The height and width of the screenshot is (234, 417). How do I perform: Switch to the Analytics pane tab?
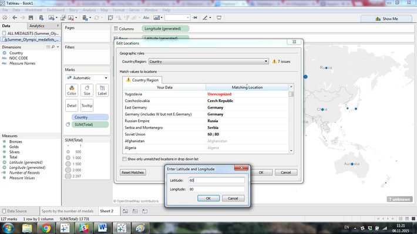pyautogui.click(x=37, y=26)
